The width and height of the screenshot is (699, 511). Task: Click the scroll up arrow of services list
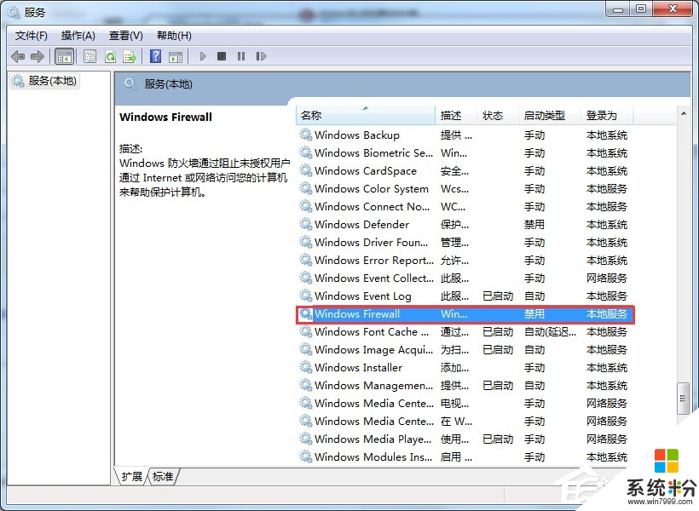(684, 113)
